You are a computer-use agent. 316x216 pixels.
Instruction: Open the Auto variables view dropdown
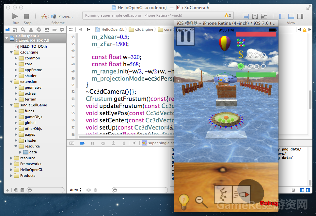pos(75,190)
